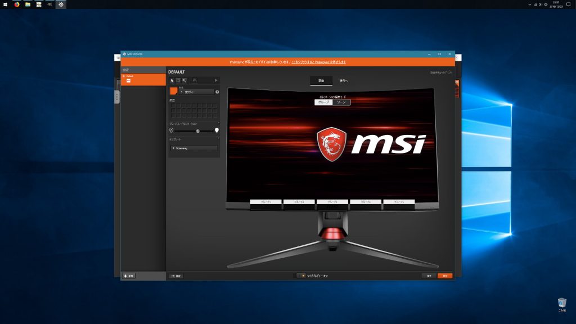Pick the magic wand tool
Viewport: 576px width, 324px height.
click(184, 80)
